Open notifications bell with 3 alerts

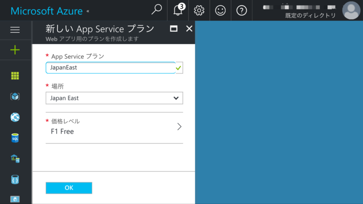tap(178, 10)
